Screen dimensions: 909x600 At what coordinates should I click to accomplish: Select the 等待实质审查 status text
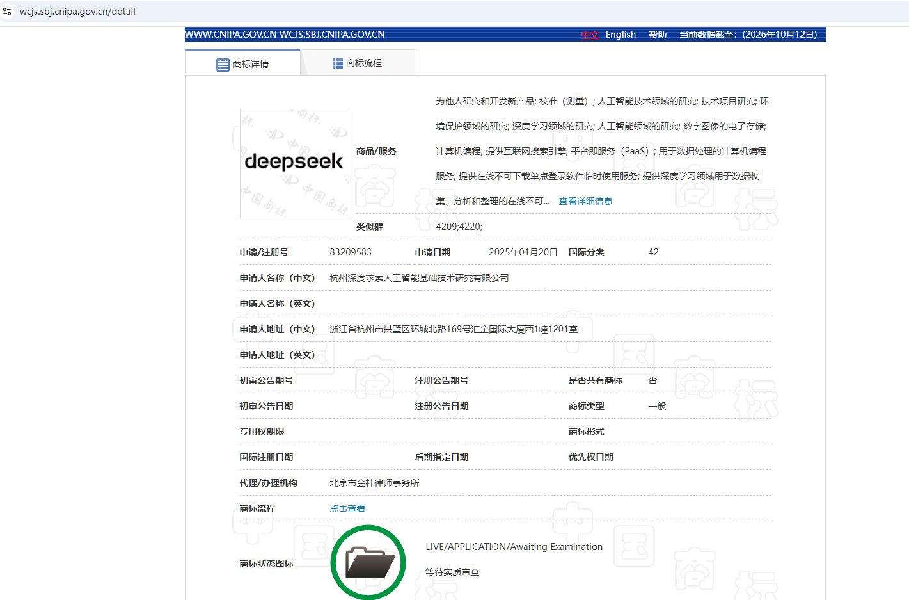pos(452,572)
